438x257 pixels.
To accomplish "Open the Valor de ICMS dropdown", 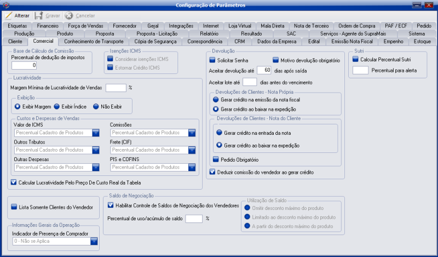I will coord(96,133).
